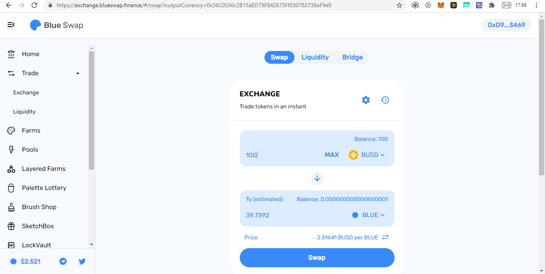Open recent transactions history icon
The image size is (545, 274).
point(385,100)
